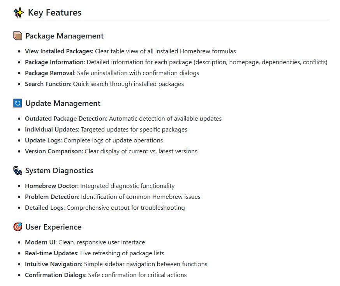Click the 'Search Function' bullet label
The width and height of the screenshot is (340, 286).
point(48,84)
